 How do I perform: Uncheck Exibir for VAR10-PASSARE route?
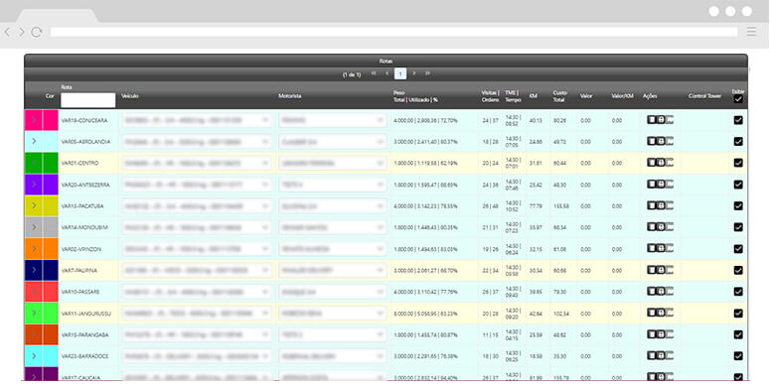738,292
